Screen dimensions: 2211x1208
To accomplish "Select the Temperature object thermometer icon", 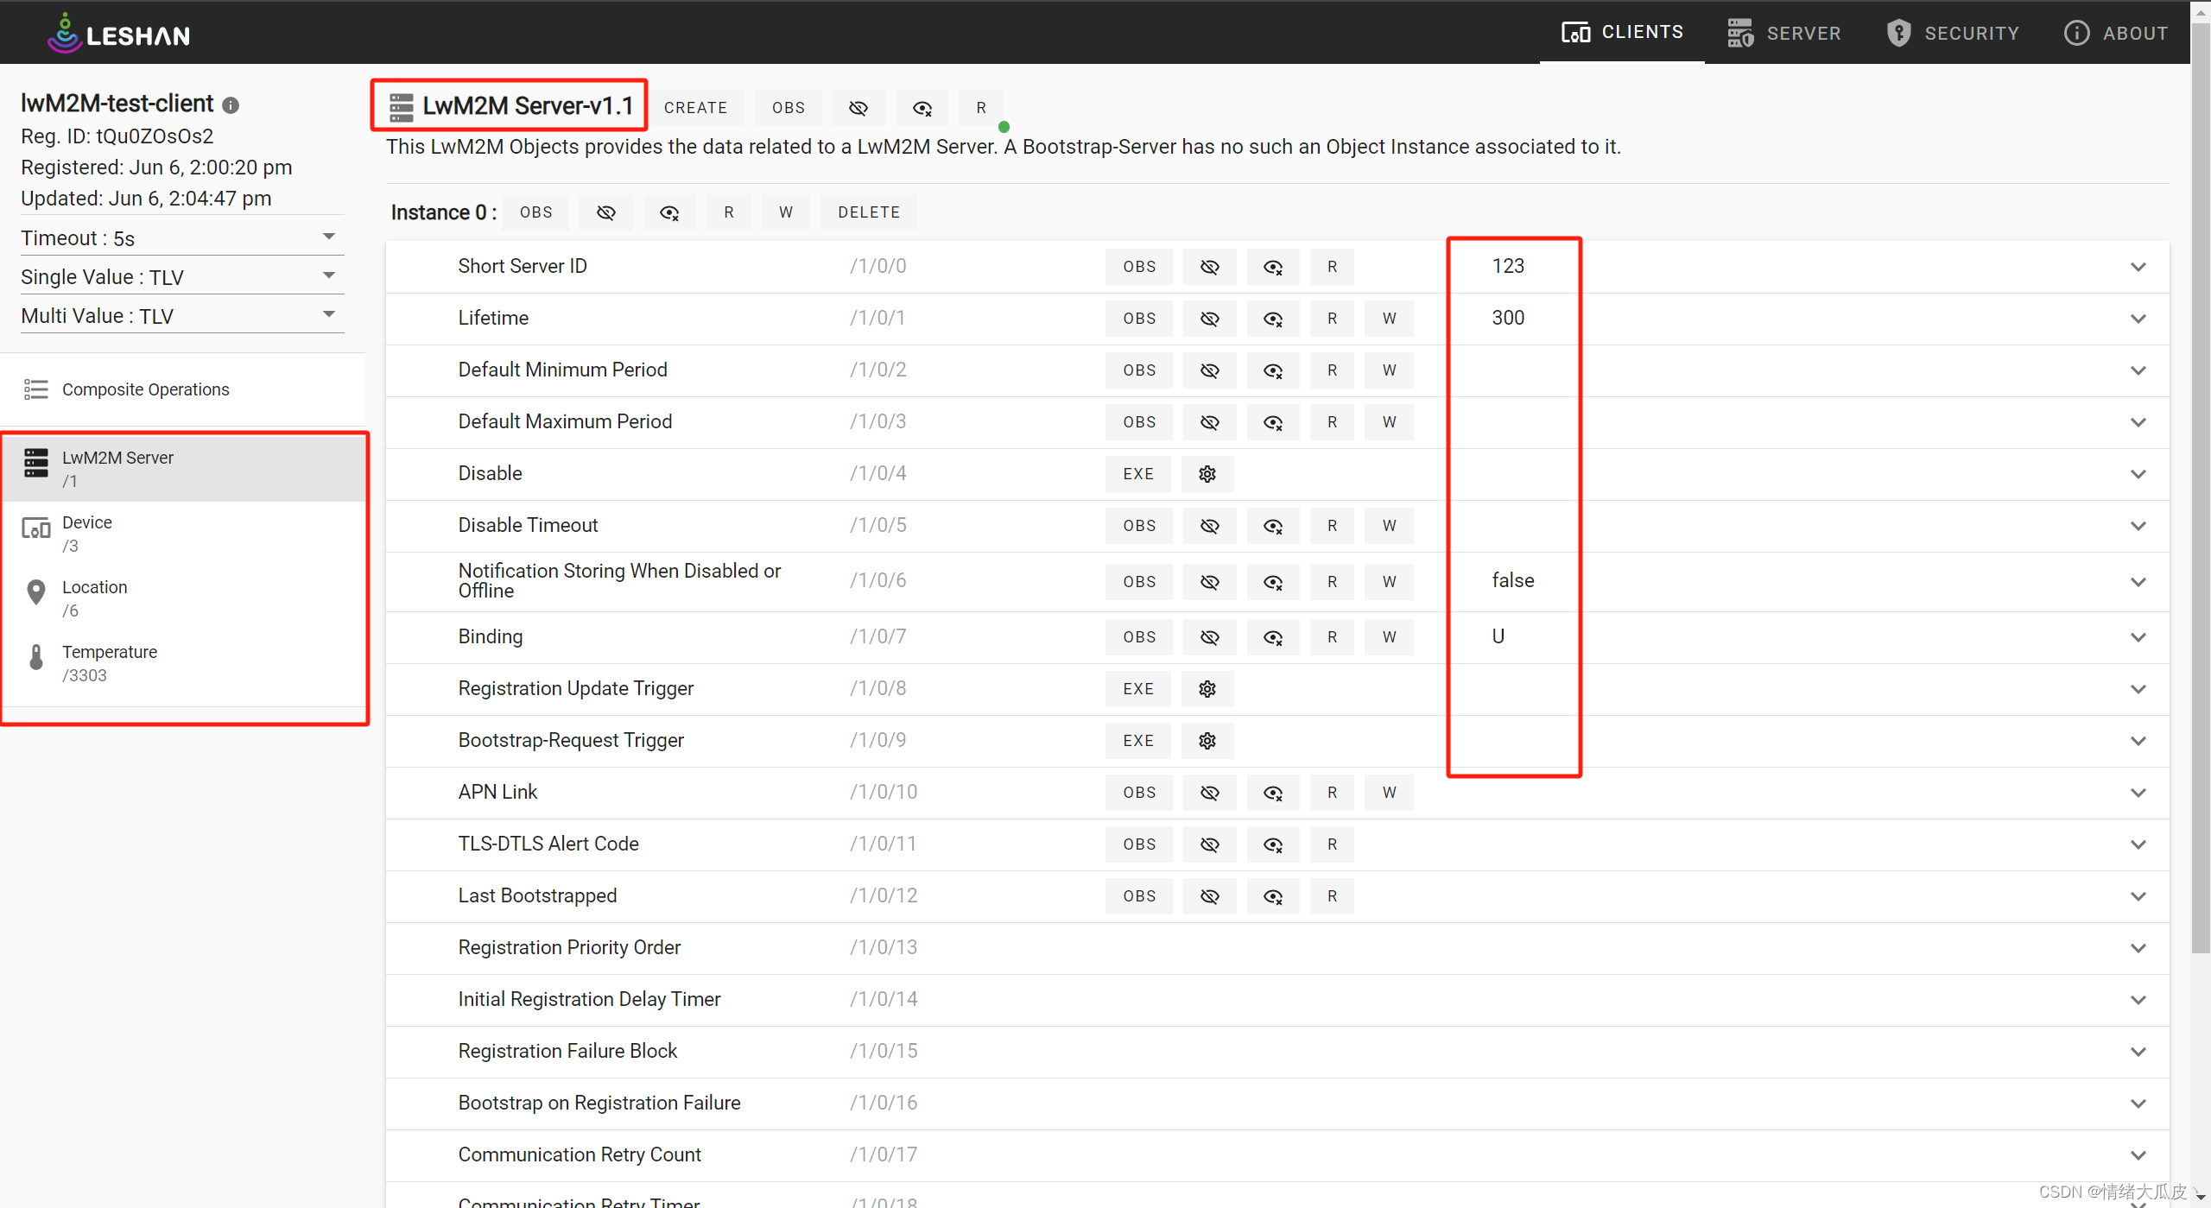I will [x=36, y=658].
